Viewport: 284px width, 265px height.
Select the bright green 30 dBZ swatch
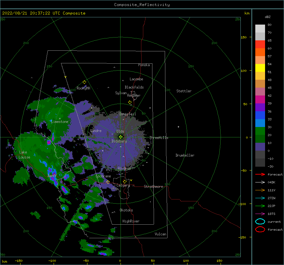(x=260, y=131)
